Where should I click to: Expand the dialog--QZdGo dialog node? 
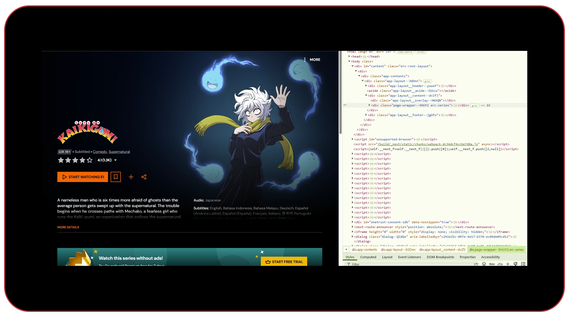(x=352, y=237)
